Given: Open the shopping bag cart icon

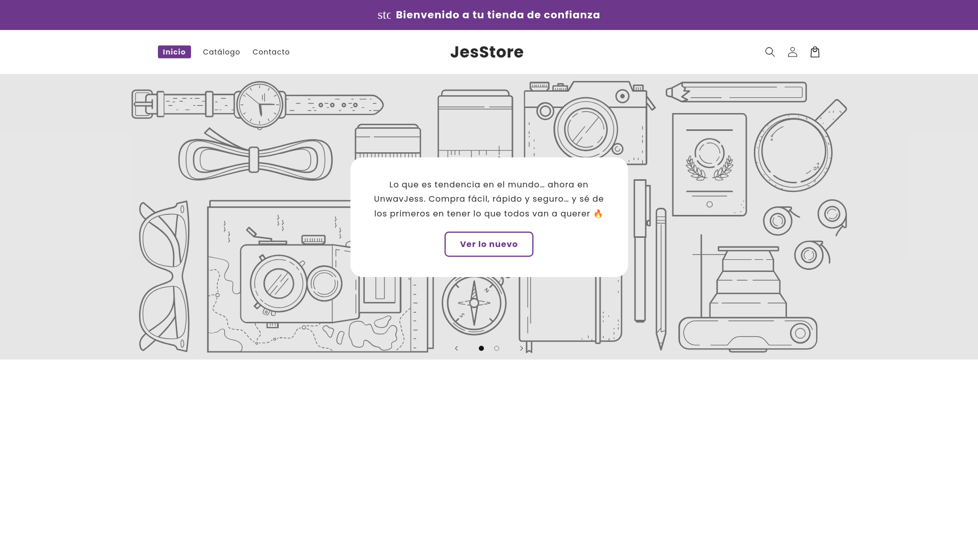Looking at the screenshot, I should pyautogui.click(x=814, y=52).
